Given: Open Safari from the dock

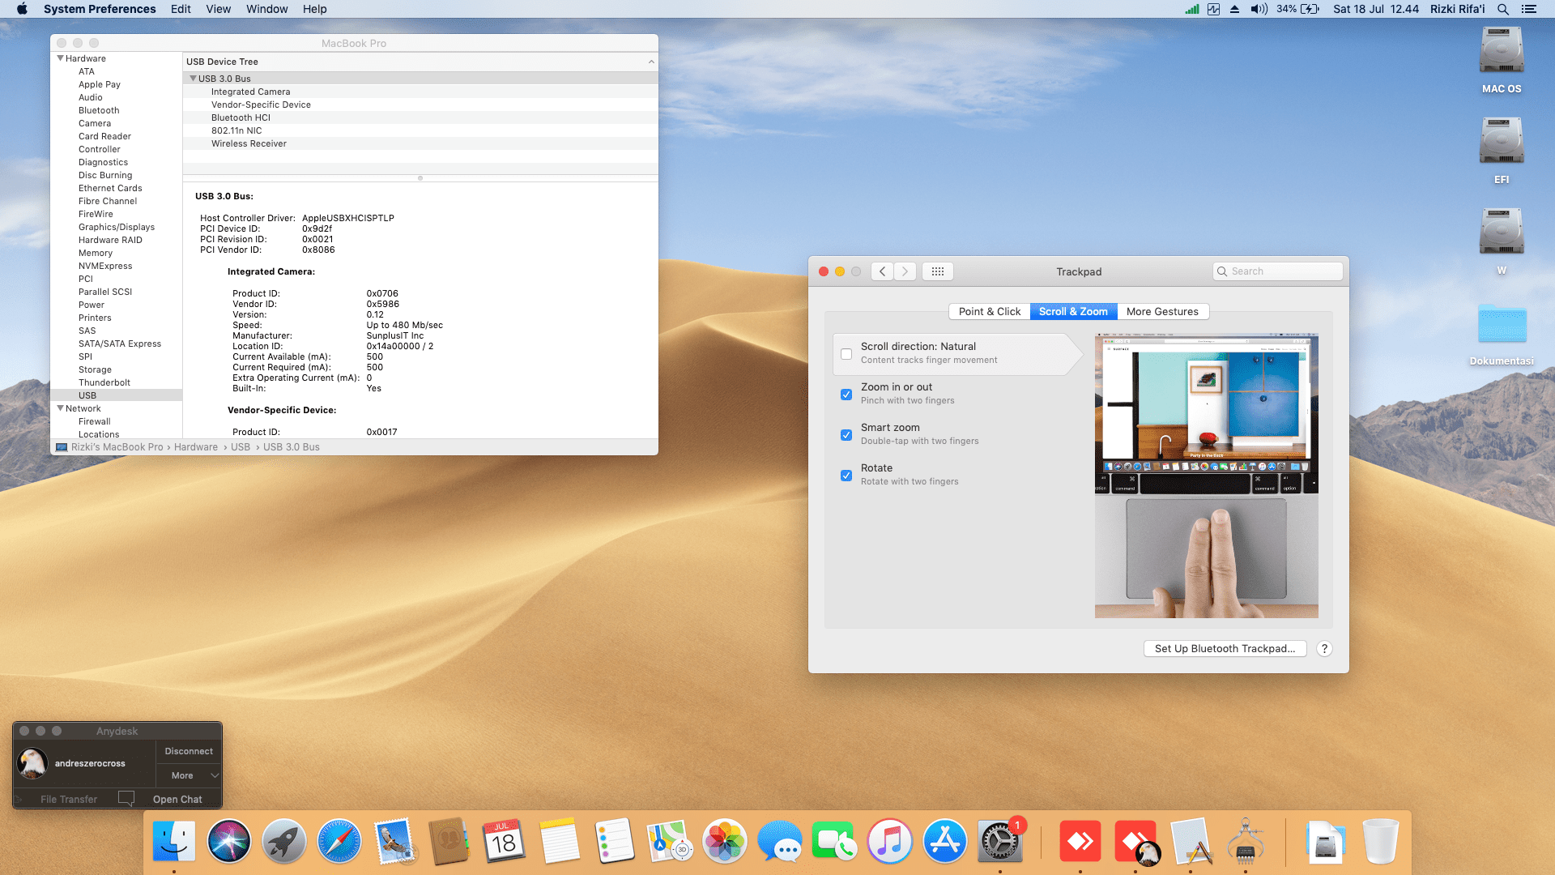Looking at the screenshot, I should pyautogui.click(x=339, y=842).
